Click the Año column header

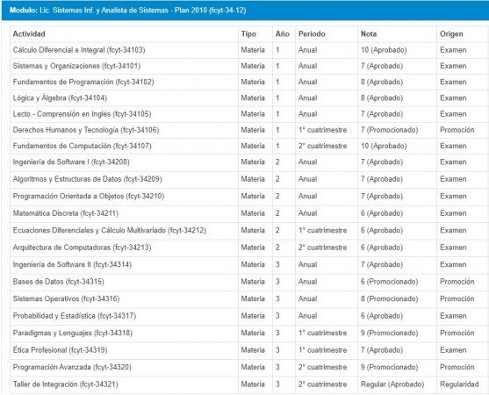click(x=282, y=34)
